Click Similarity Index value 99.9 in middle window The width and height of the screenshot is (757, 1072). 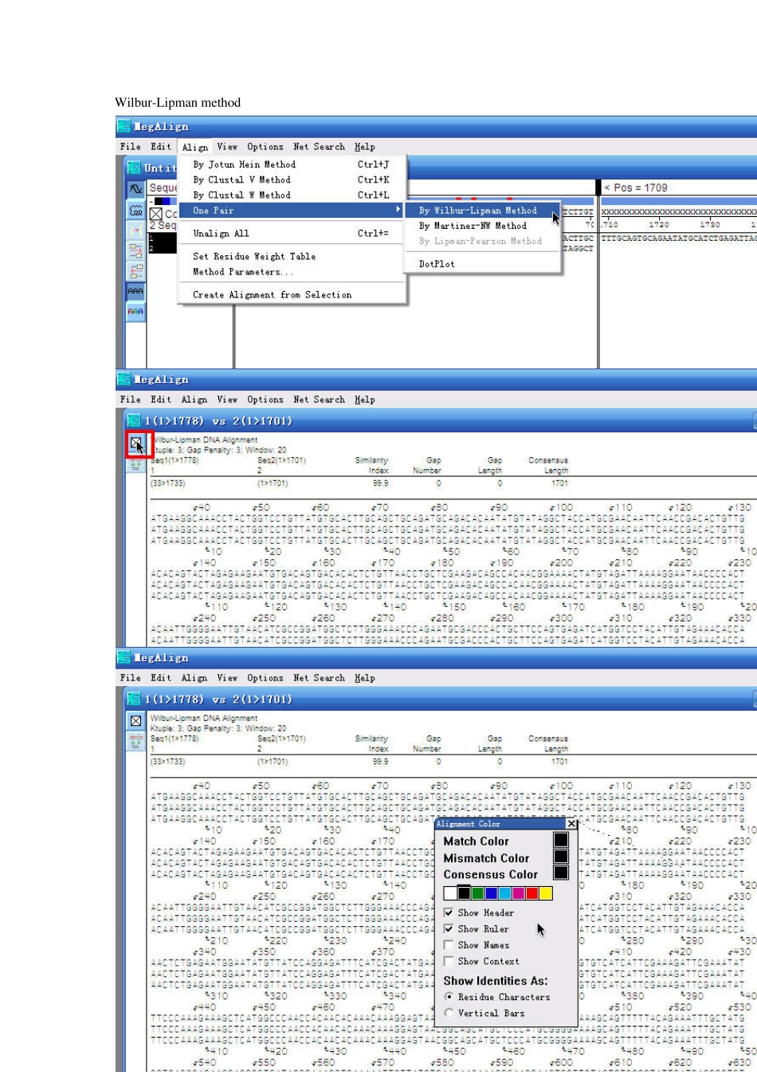coord(380,483)
